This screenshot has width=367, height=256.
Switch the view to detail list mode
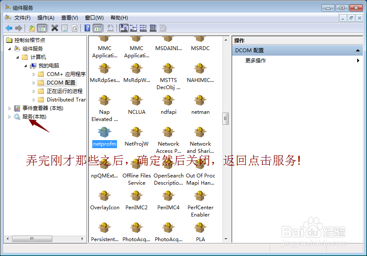coord(152,28)
